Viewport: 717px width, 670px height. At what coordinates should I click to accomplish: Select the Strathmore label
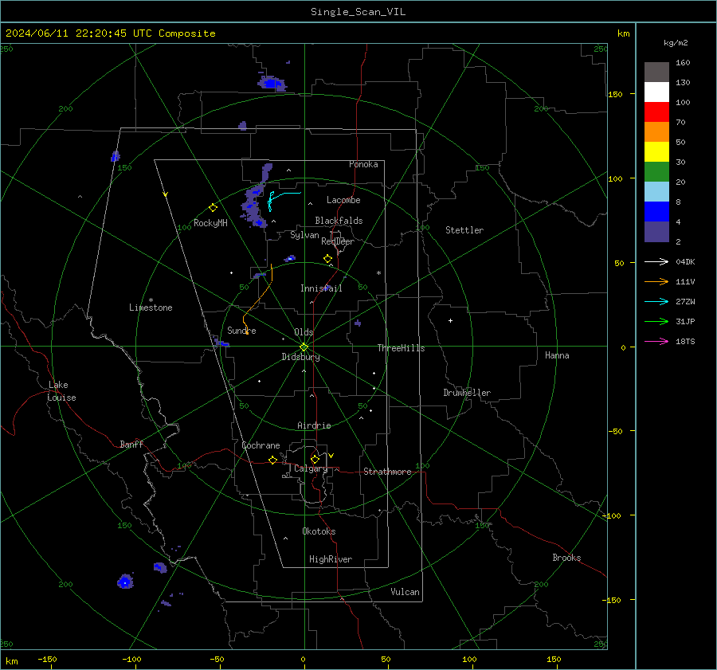pyautogui.click(x=387, y=472)
